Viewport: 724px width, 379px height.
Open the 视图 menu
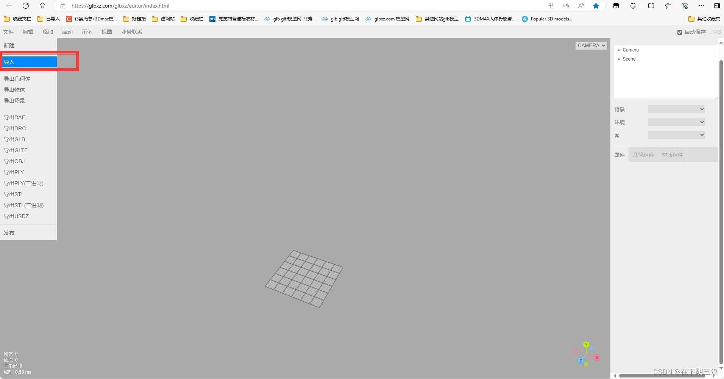point(107,32)
